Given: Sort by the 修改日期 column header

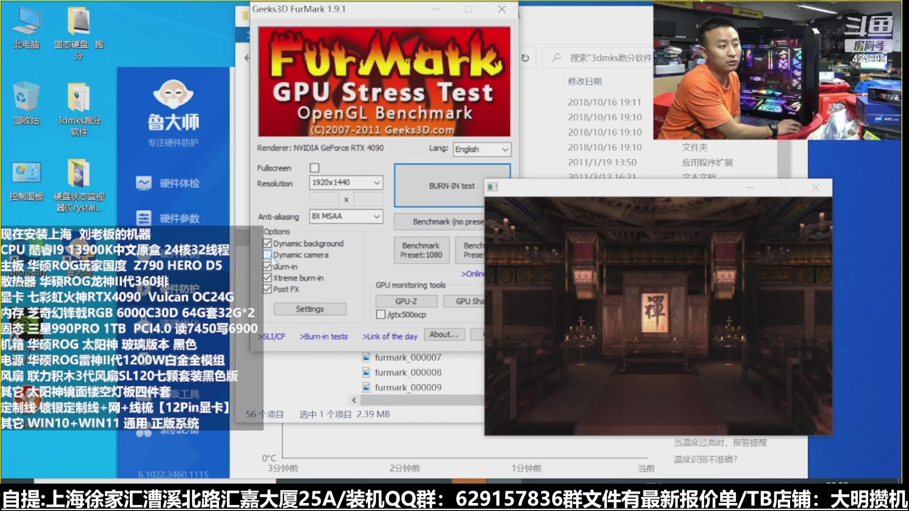Looking at the screenshot, I should [x=585, y=81].
